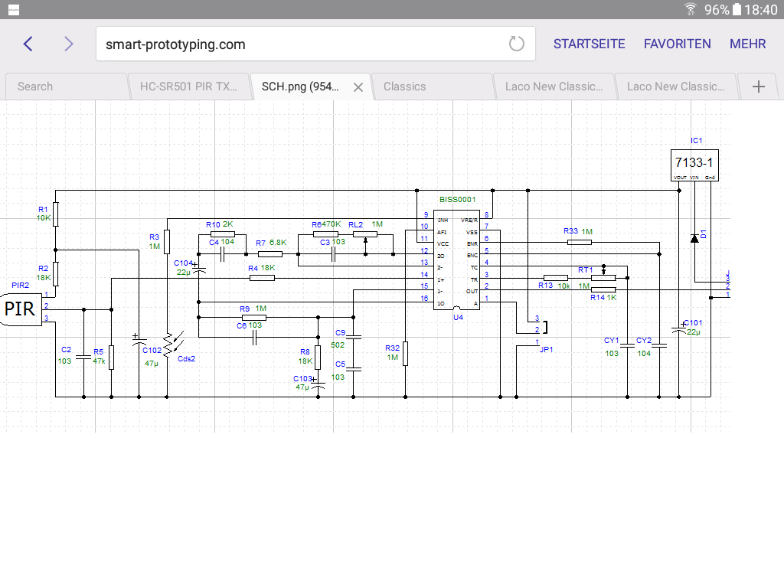
Task: Tap the battery icon in the status bar
Action: [x=737, y=9]
